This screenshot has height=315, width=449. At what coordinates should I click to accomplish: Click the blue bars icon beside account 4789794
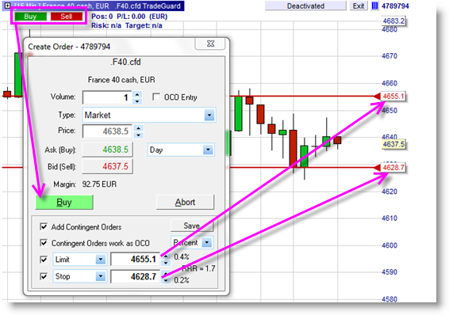coord(374,6)
